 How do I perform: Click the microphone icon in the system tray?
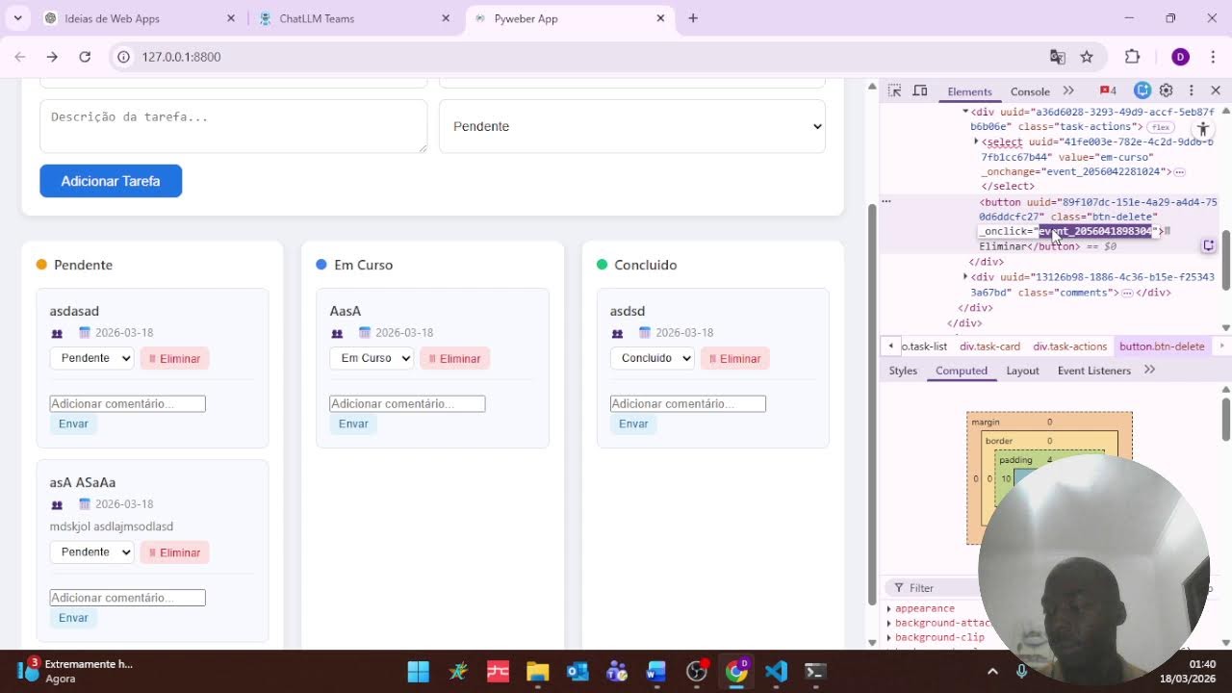click(x=1022, y=671)
